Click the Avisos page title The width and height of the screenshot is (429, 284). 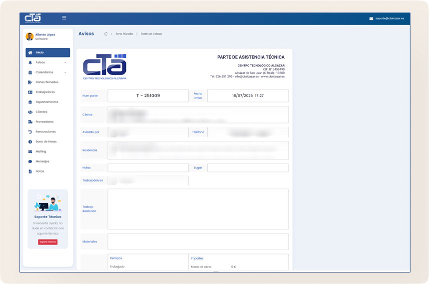click(x=86, y=33)
